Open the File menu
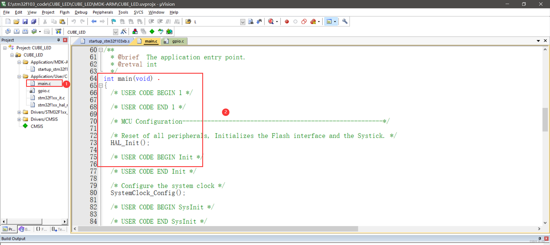550x245 pixels. coord(6,12)
